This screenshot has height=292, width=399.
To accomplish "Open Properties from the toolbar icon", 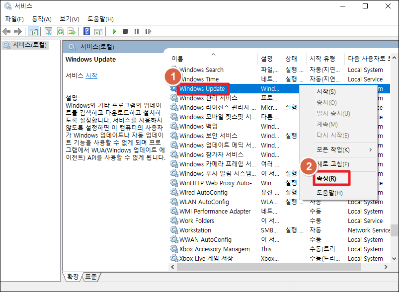I will [x=48, y=32].
